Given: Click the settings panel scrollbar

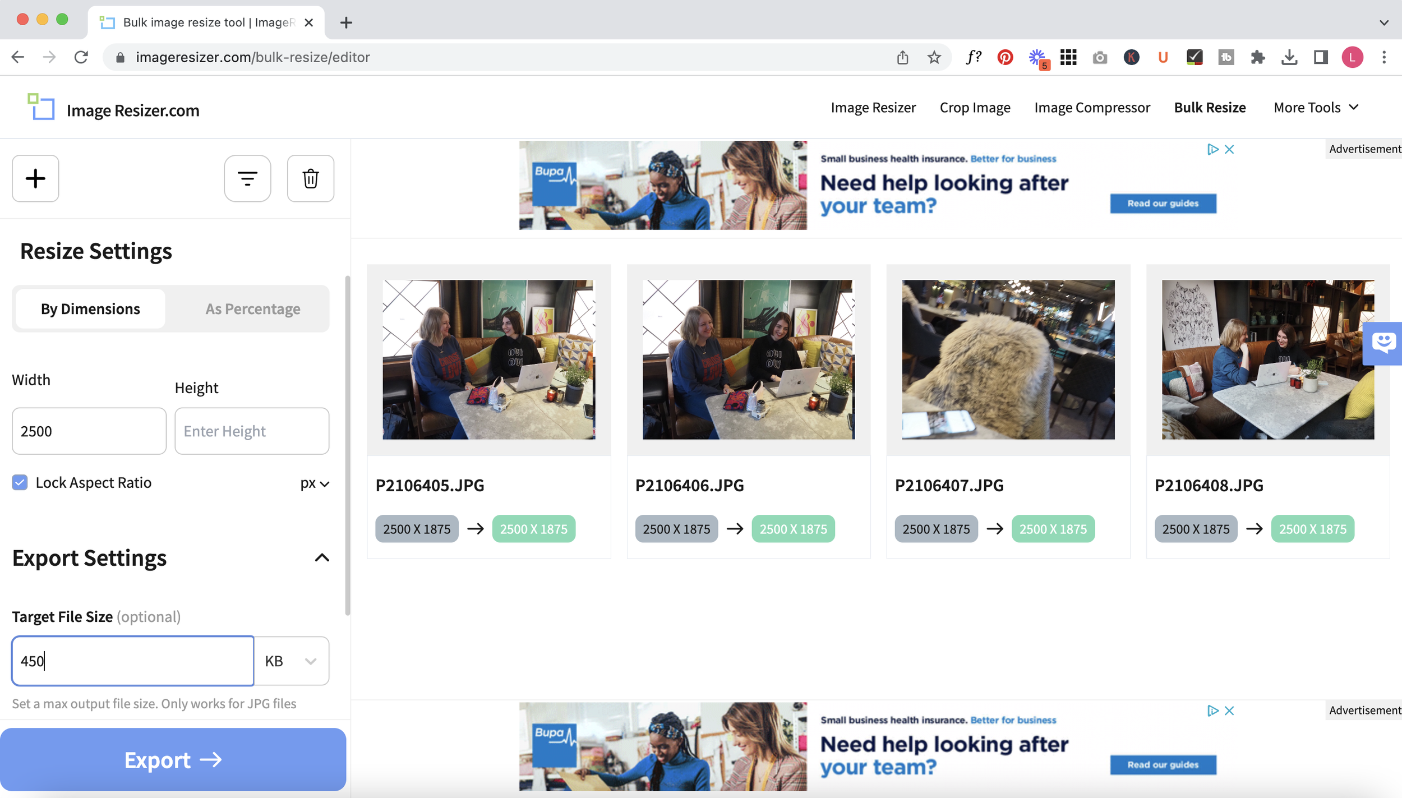Looking at the screenshot, I should click(348, 446).
